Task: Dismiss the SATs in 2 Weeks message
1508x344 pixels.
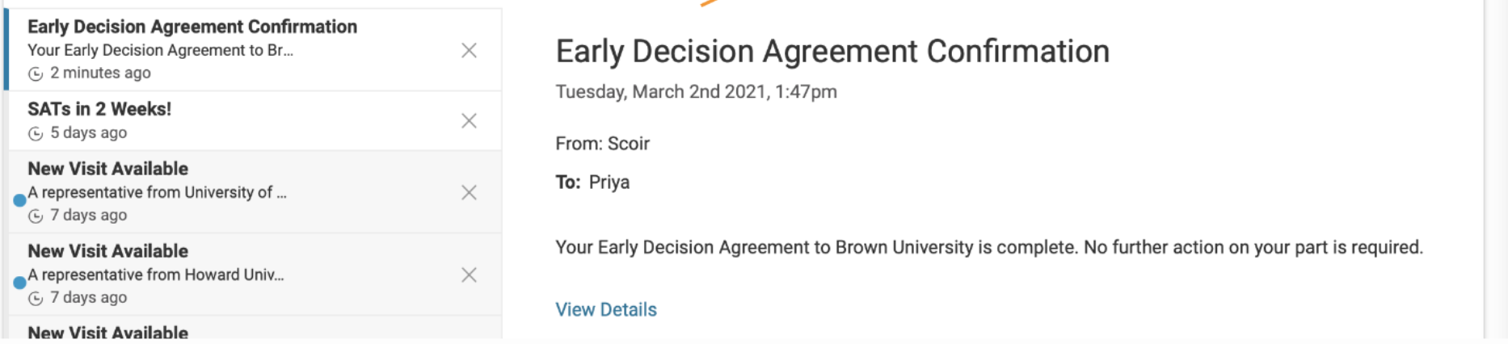Action: 469,120
